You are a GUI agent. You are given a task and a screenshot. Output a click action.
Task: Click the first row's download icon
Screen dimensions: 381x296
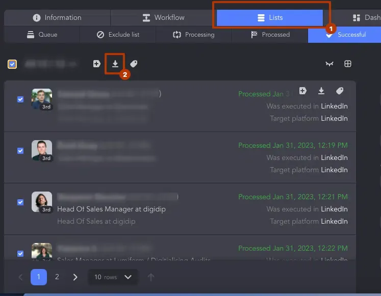(x=321, y=91)
